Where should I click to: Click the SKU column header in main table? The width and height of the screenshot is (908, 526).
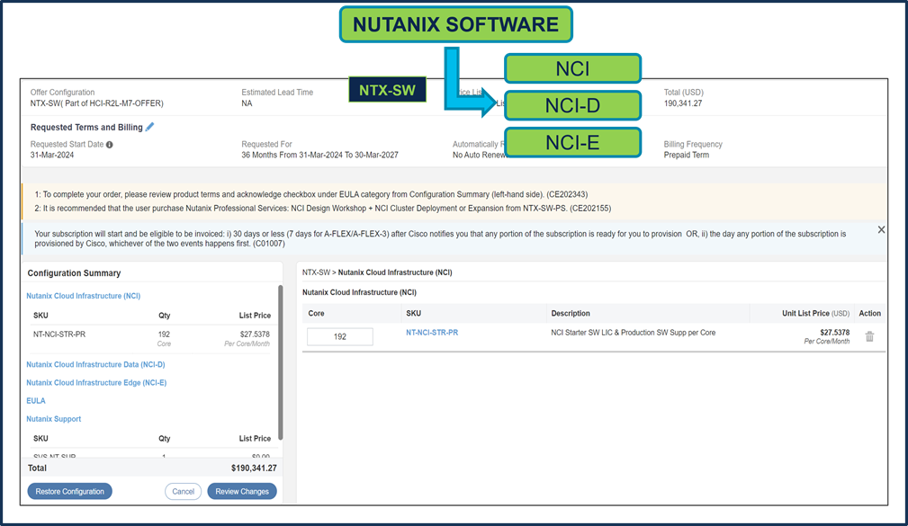[413, 313]
